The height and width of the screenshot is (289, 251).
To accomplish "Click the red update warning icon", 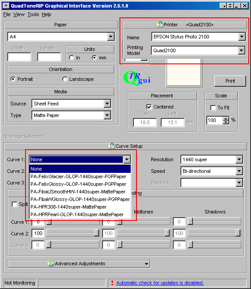I will tap(112, 283).
